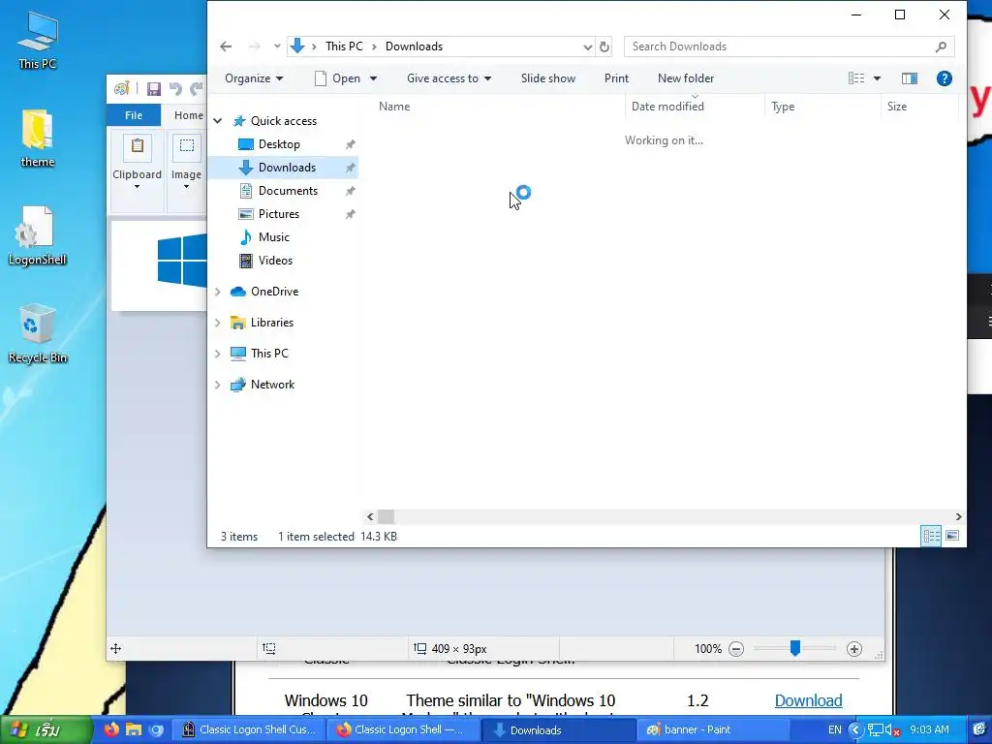Click Print in Explorer toolbar

click(616, 78)
